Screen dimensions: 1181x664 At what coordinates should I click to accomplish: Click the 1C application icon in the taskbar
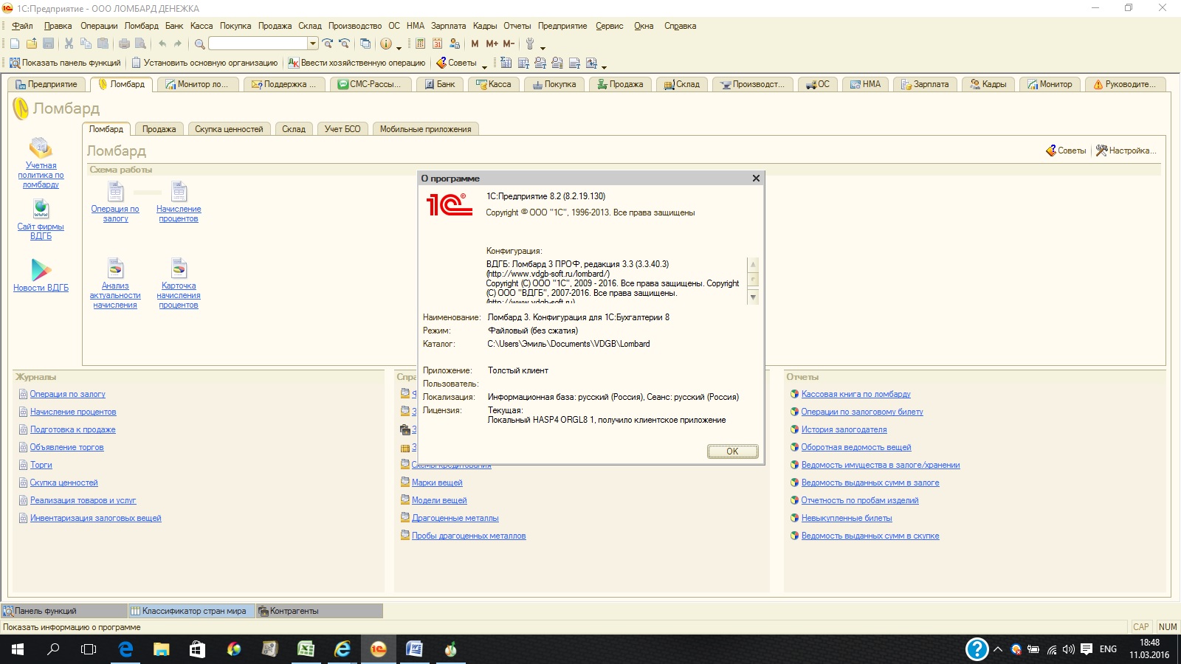378,649
